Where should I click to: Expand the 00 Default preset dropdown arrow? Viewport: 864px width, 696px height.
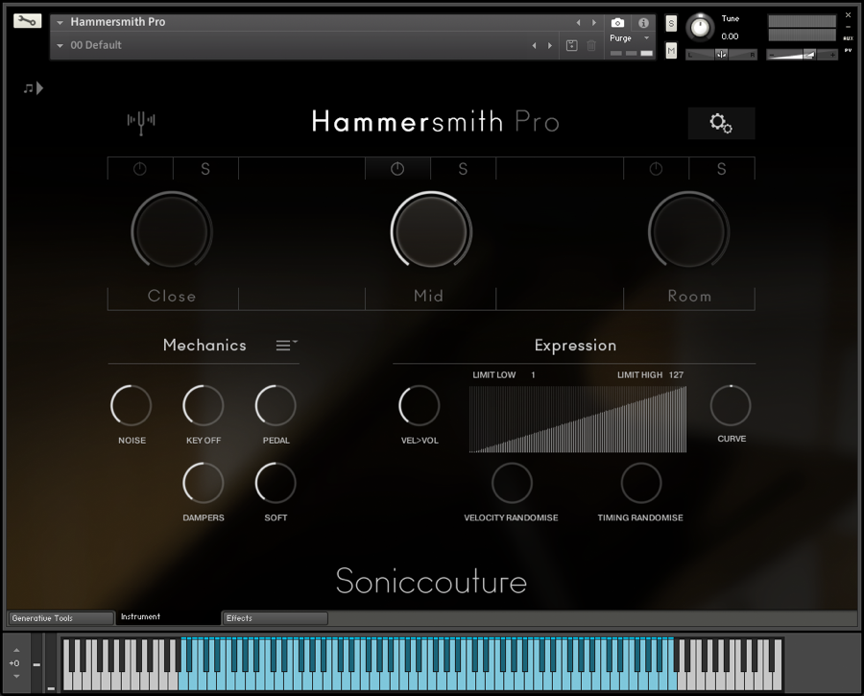[60, 46]
